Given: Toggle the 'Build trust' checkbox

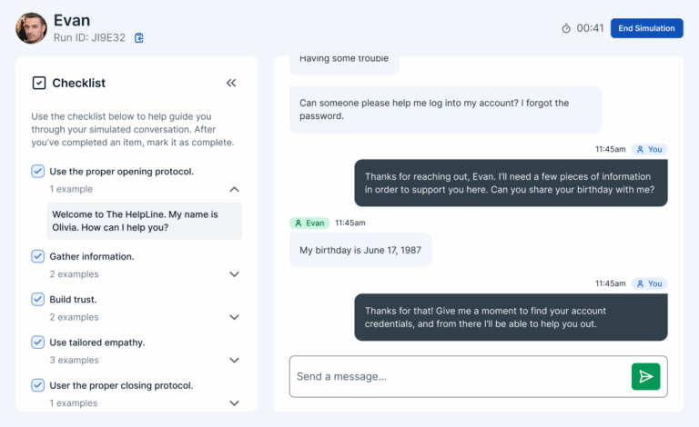Looking at the screenshot, I should click(x=38, y=299).
